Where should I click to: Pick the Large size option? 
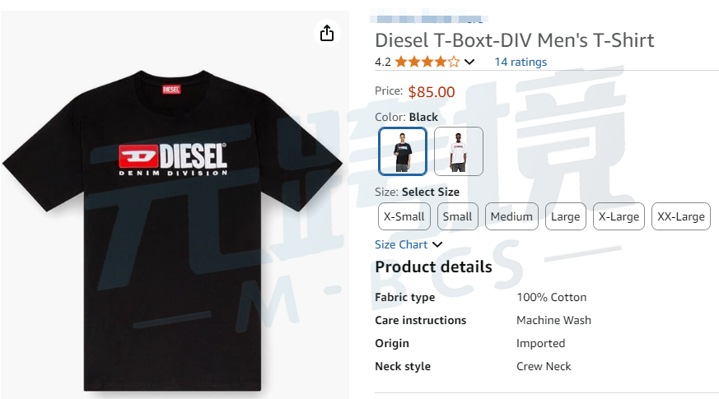565,216
